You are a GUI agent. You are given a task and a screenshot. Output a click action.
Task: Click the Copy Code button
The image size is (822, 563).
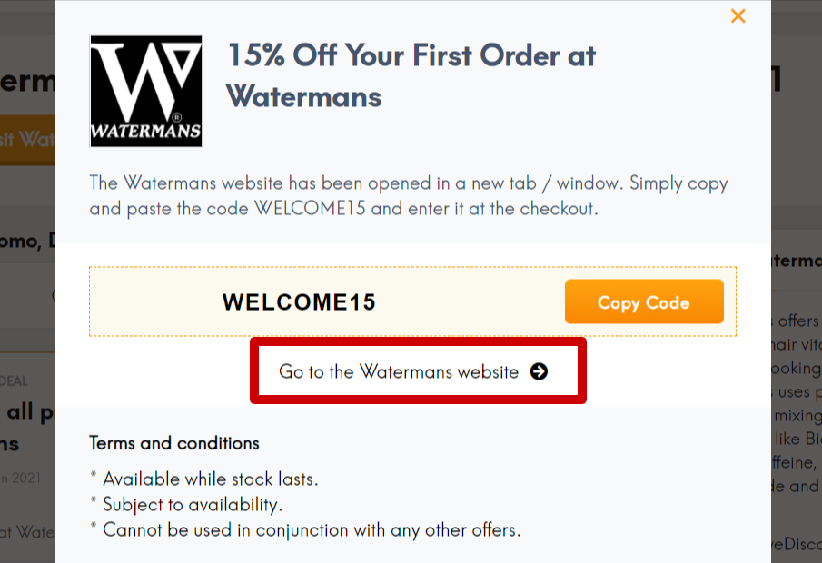click(x=644, y=301)
